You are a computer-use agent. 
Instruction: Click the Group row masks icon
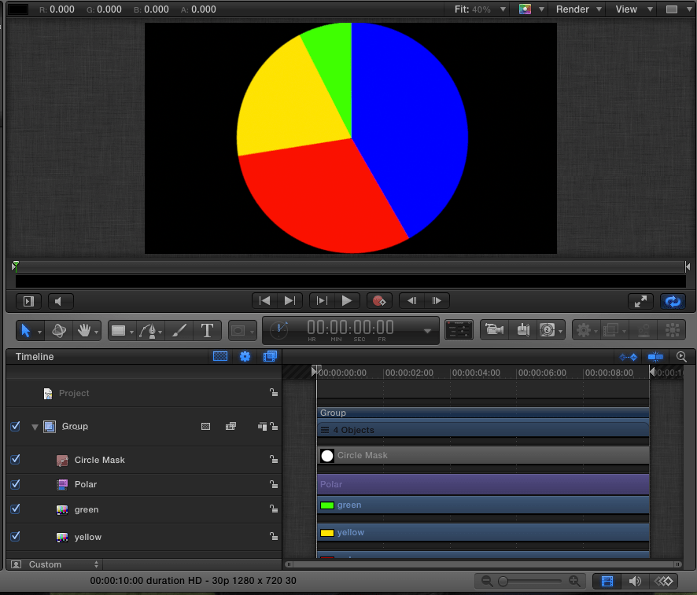(205, 427)
